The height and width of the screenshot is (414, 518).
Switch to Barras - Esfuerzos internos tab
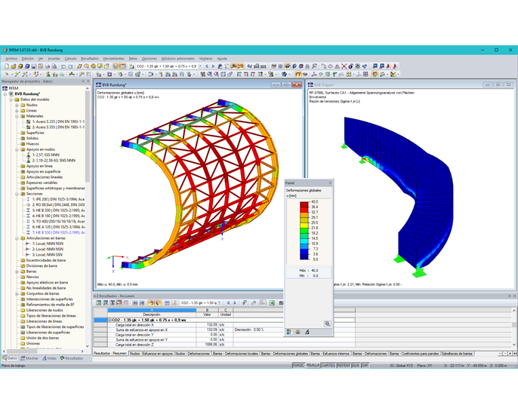tap(330, 354)
